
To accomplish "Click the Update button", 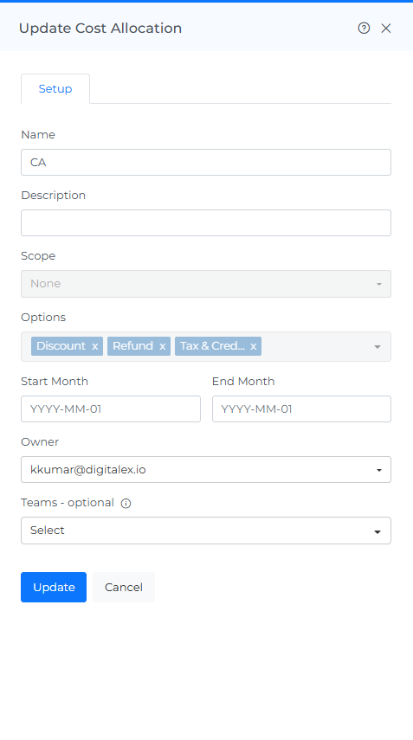I will (54, 587).
